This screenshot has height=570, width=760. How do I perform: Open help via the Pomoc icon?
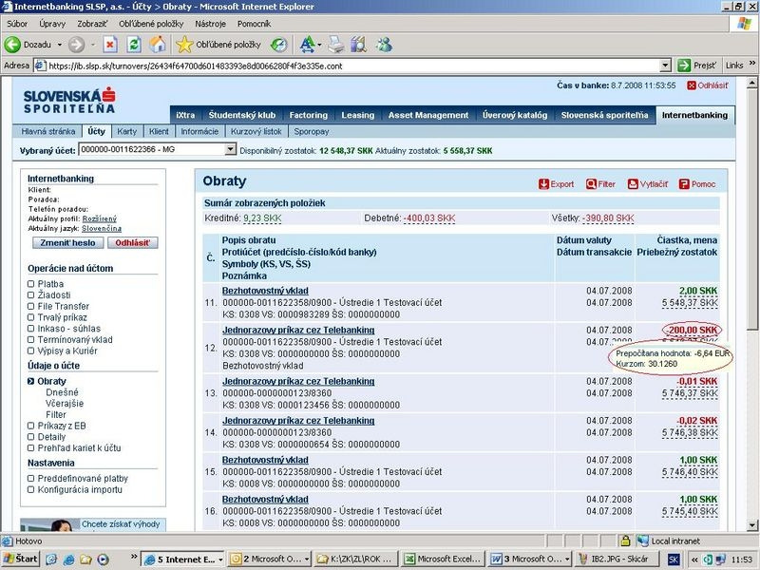point(684,184)
